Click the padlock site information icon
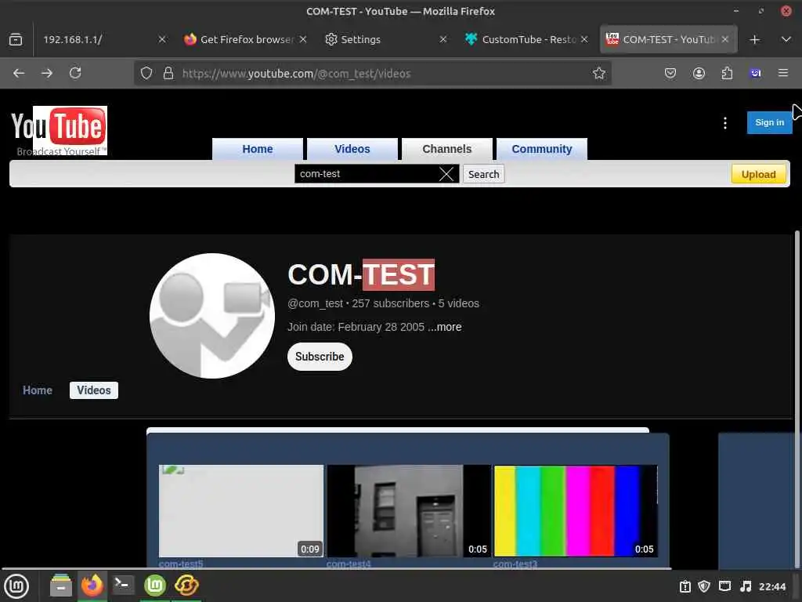Viewport: 802px width, 602px height. tap(168, 73)
